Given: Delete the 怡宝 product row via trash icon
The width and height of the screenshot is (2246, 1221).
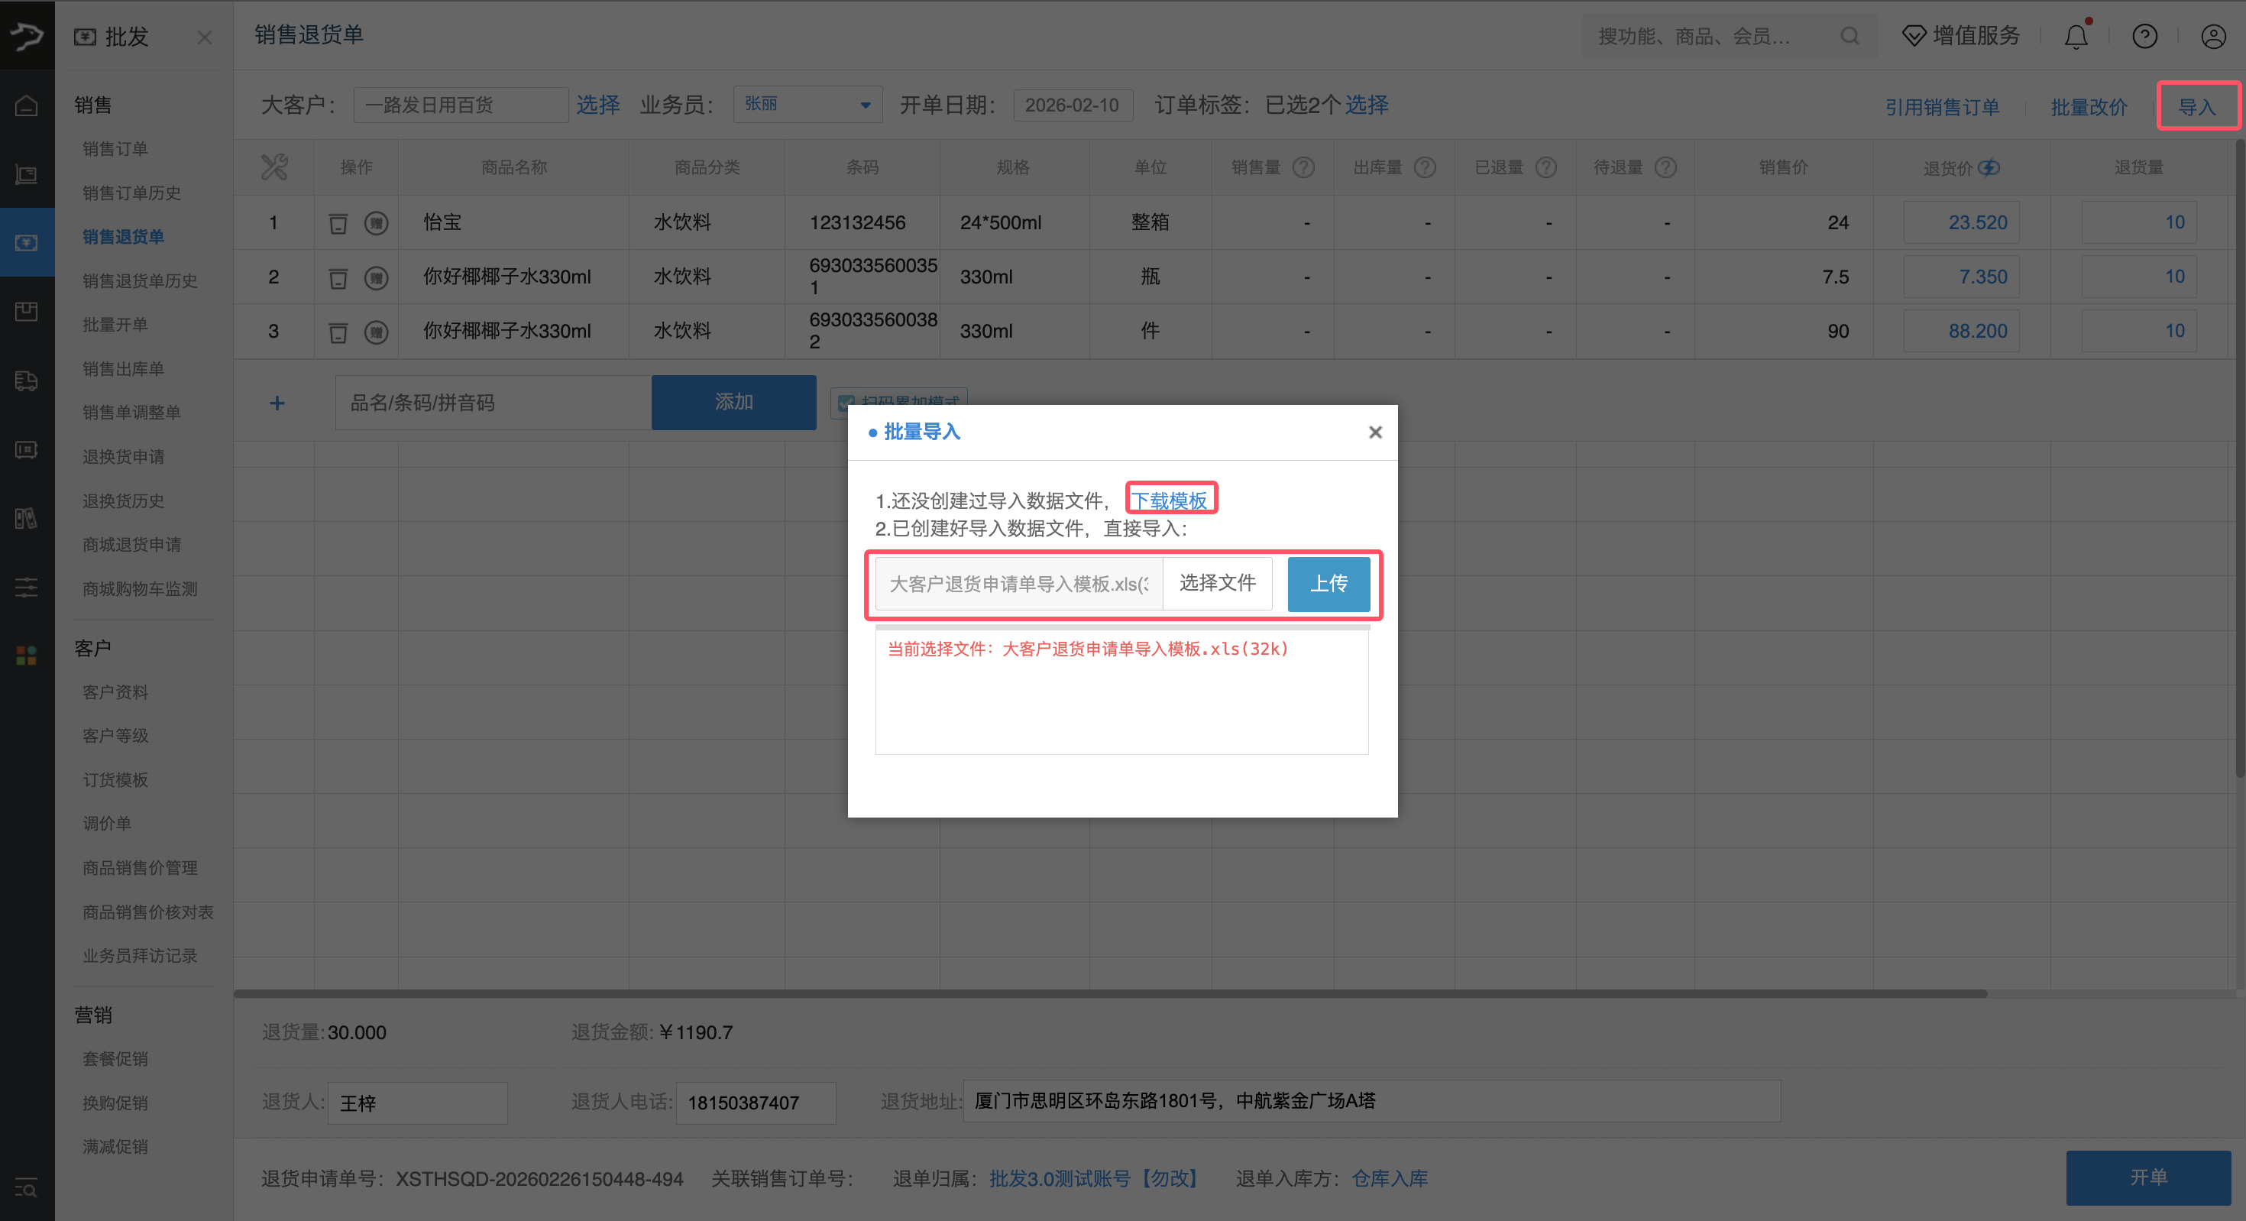Looking at the screenshot, I should coord(339,222).
